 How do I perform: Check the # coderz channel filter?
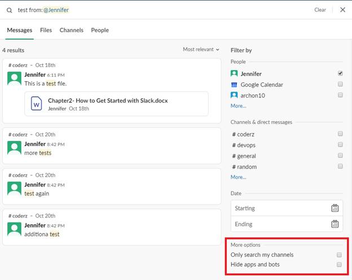(340, 134)
